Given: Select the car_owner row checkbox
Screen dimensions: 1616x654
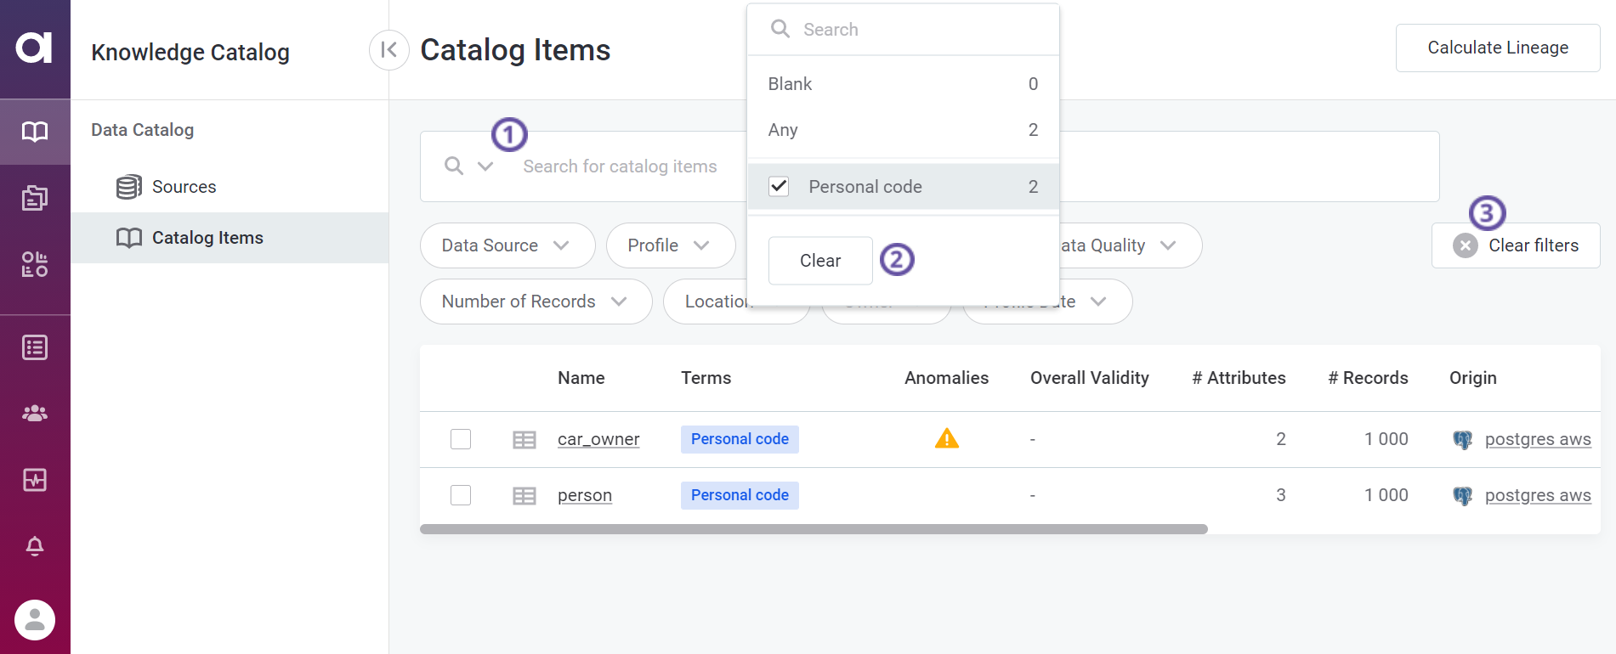Looking at the screenshot, I should click(x=461, y=439).
